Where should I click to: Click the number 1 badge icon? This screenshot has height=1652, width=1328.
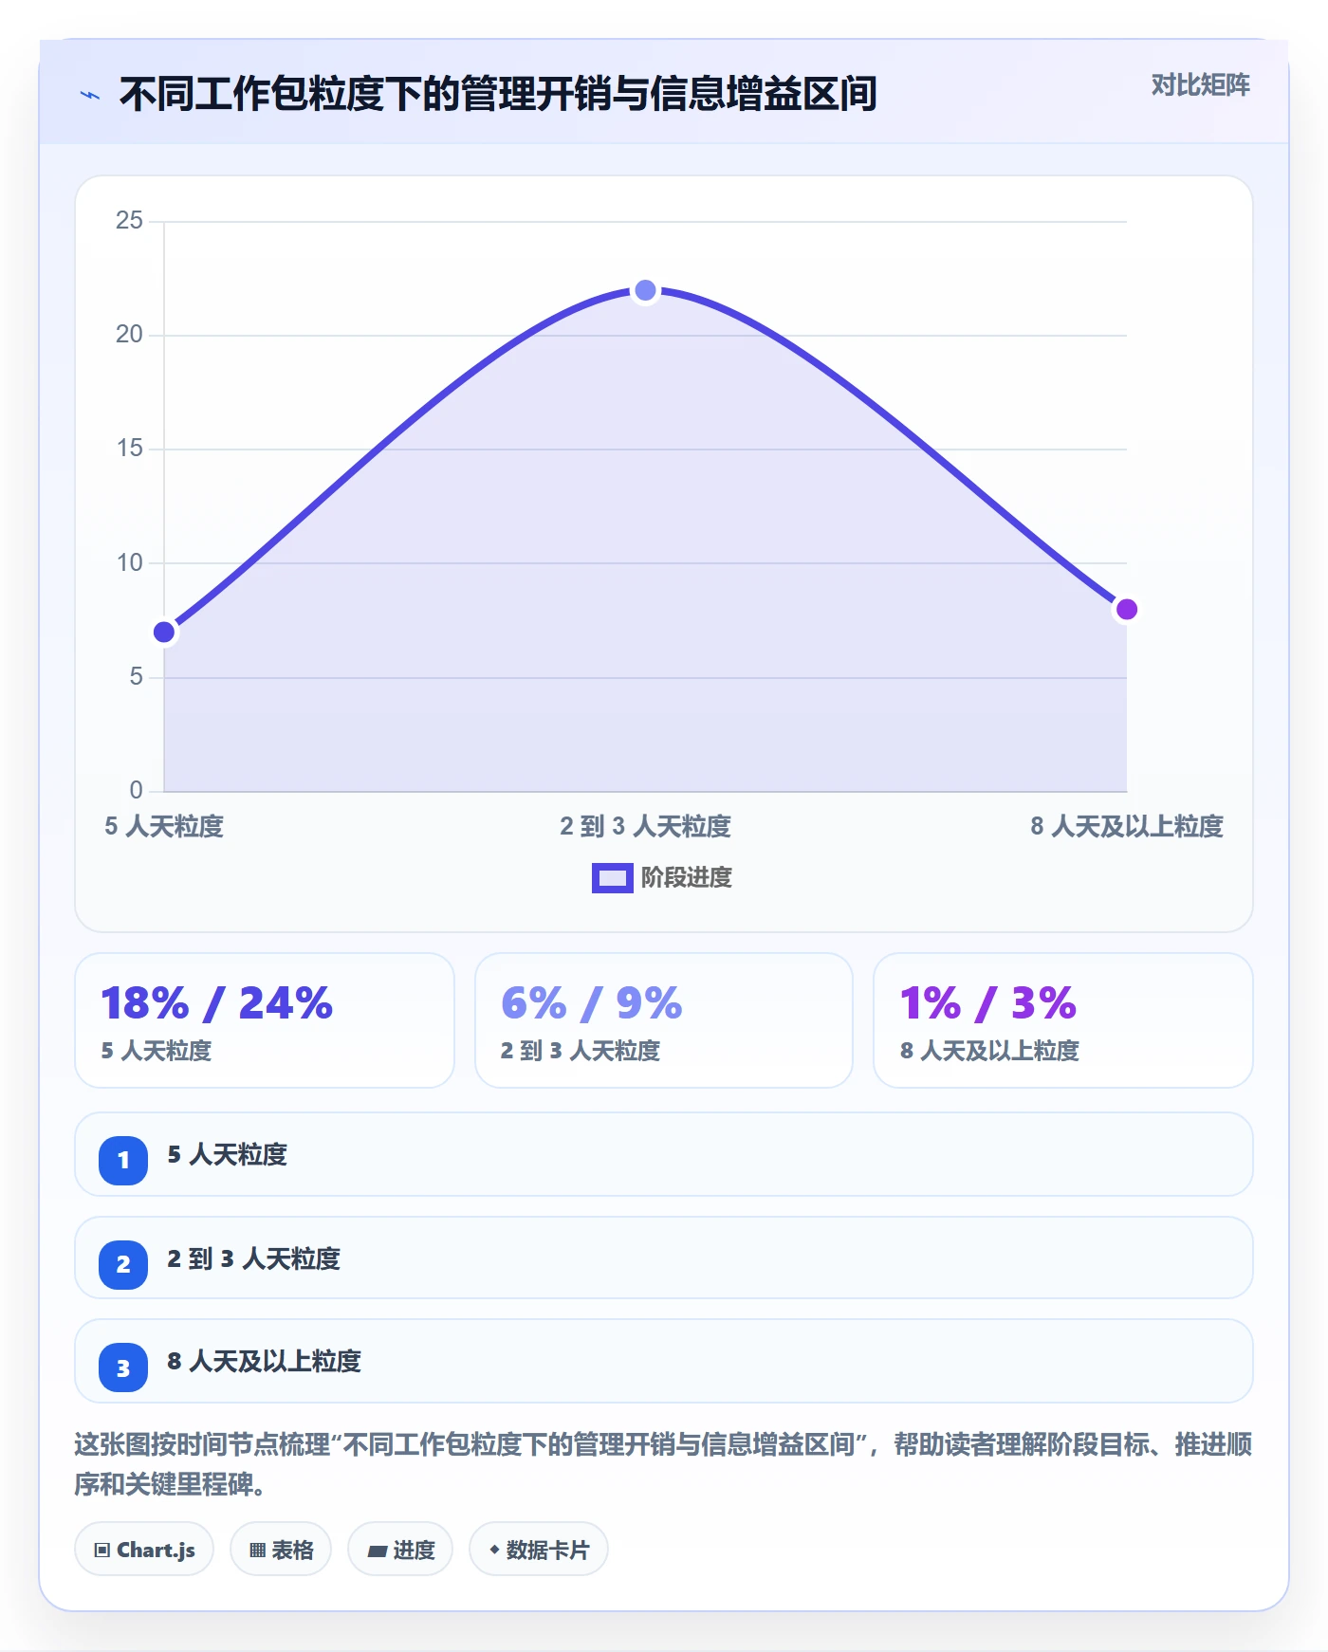[123, 1160]
